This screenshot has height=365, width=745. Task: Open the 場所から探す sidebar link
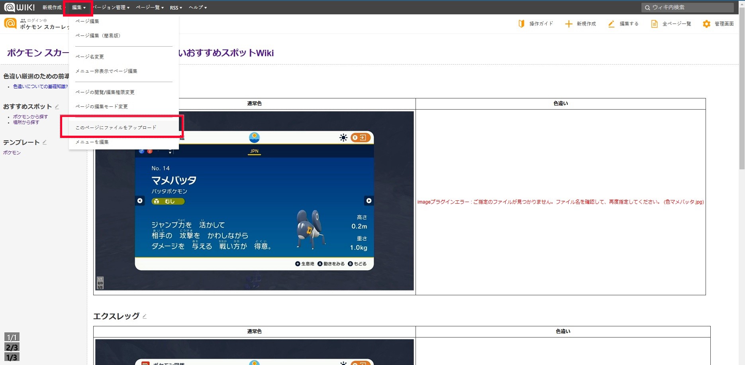tap(26, 122)
